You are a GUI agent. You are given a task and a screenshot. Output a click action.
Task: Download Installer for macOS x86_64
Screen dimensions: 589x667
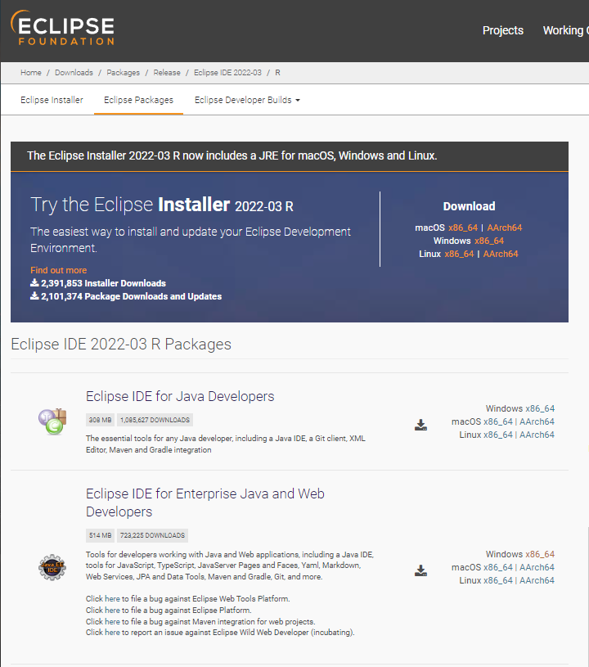(463, 228)
